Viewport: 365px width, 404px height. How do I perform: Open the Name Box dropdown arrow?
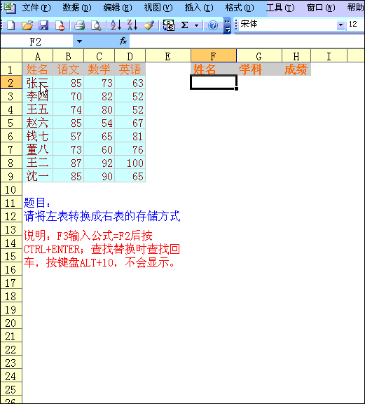click(79, 41)
